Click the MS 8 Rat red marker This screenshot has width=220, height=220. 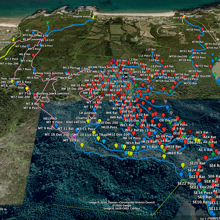click(33, 55)
